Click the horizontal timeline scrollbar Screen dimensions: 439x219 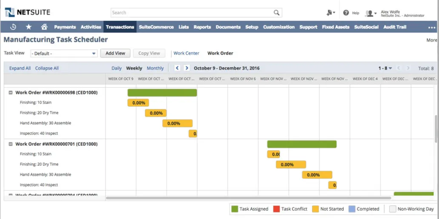pos(248,198)
